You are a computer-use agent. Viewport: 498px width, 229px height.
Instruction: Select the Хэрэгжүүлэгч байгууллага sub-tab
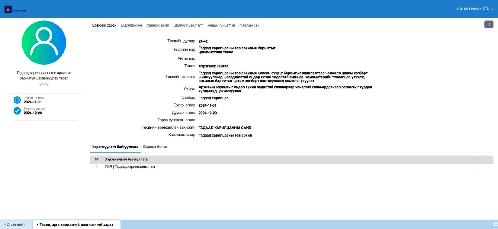click(115, 147)
